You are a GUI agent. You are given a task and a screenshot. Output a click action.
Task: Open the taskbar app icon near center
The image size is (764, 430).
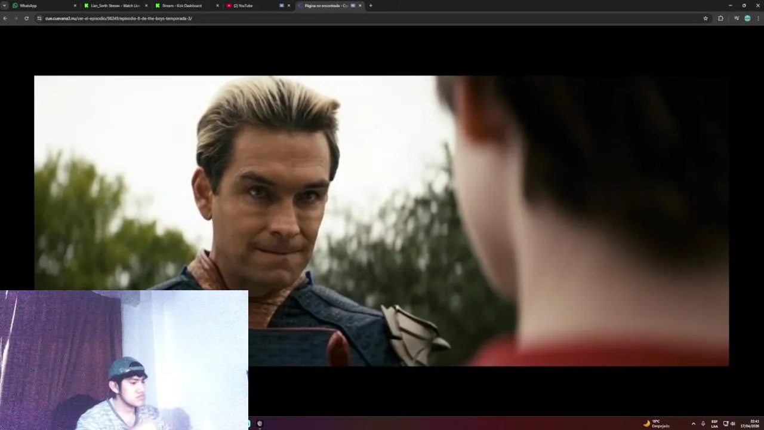(x=260, y=423)
